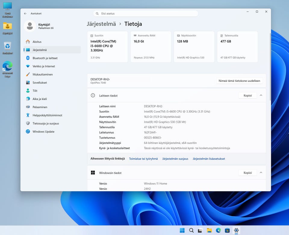Viewport: 289px width, 235px height.
Task: Click the Verkko ja Internet wifi icon
Action: [x=28, y=66]
